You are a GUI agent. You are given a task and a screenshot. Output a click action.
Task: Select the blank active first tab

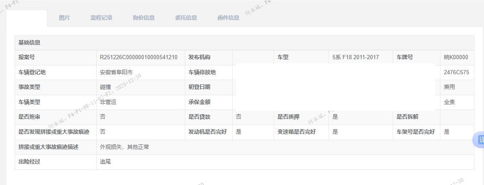click(x=26, y=18)
